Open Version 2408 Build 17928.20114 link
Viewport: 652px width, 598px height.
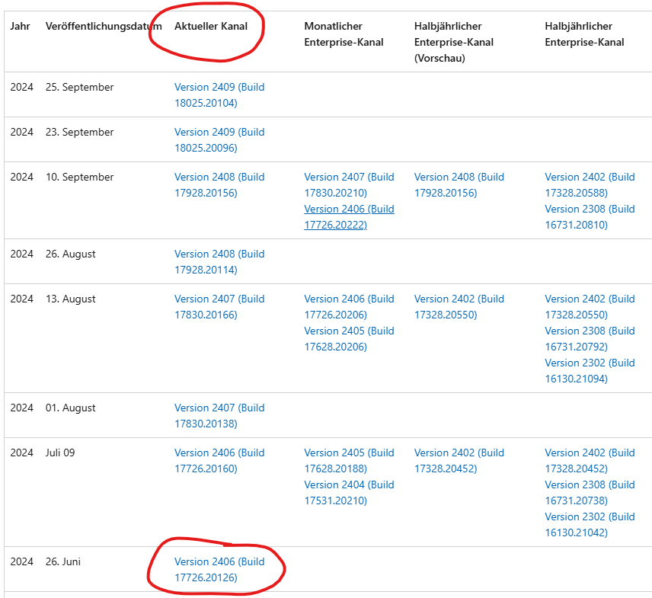219,261
